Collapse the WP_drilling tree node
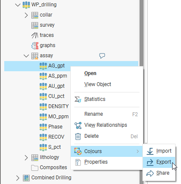181x184 pixels. pyautogui.click(x=18, y=5)
